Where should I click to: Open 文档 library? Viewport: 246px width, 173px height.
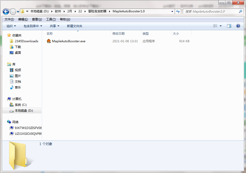point(18,82)
